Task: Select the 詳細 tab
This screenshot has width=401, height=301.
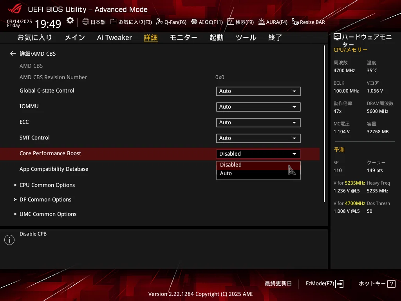Action: (151, 38)
